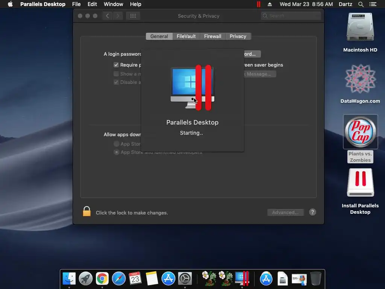
Task: Open help with the question mark button
Action: [312, 212]
